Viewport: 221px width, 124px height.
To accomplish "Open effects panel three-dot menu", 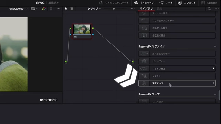I will pyautogui.click(x=217, y=9).
